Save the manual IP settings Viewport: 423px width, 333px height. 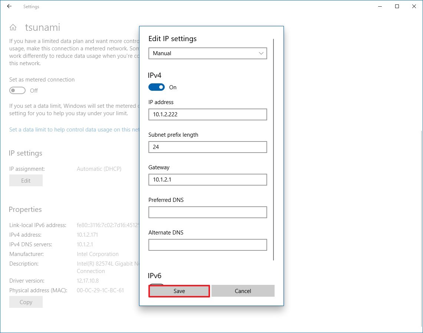click(x=179, y=291)
